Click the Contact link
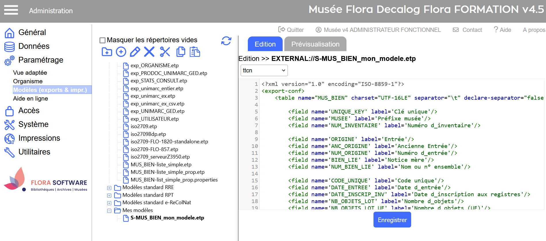The height and width of the screenshot is (241, 546). click(x=472, y=30)
